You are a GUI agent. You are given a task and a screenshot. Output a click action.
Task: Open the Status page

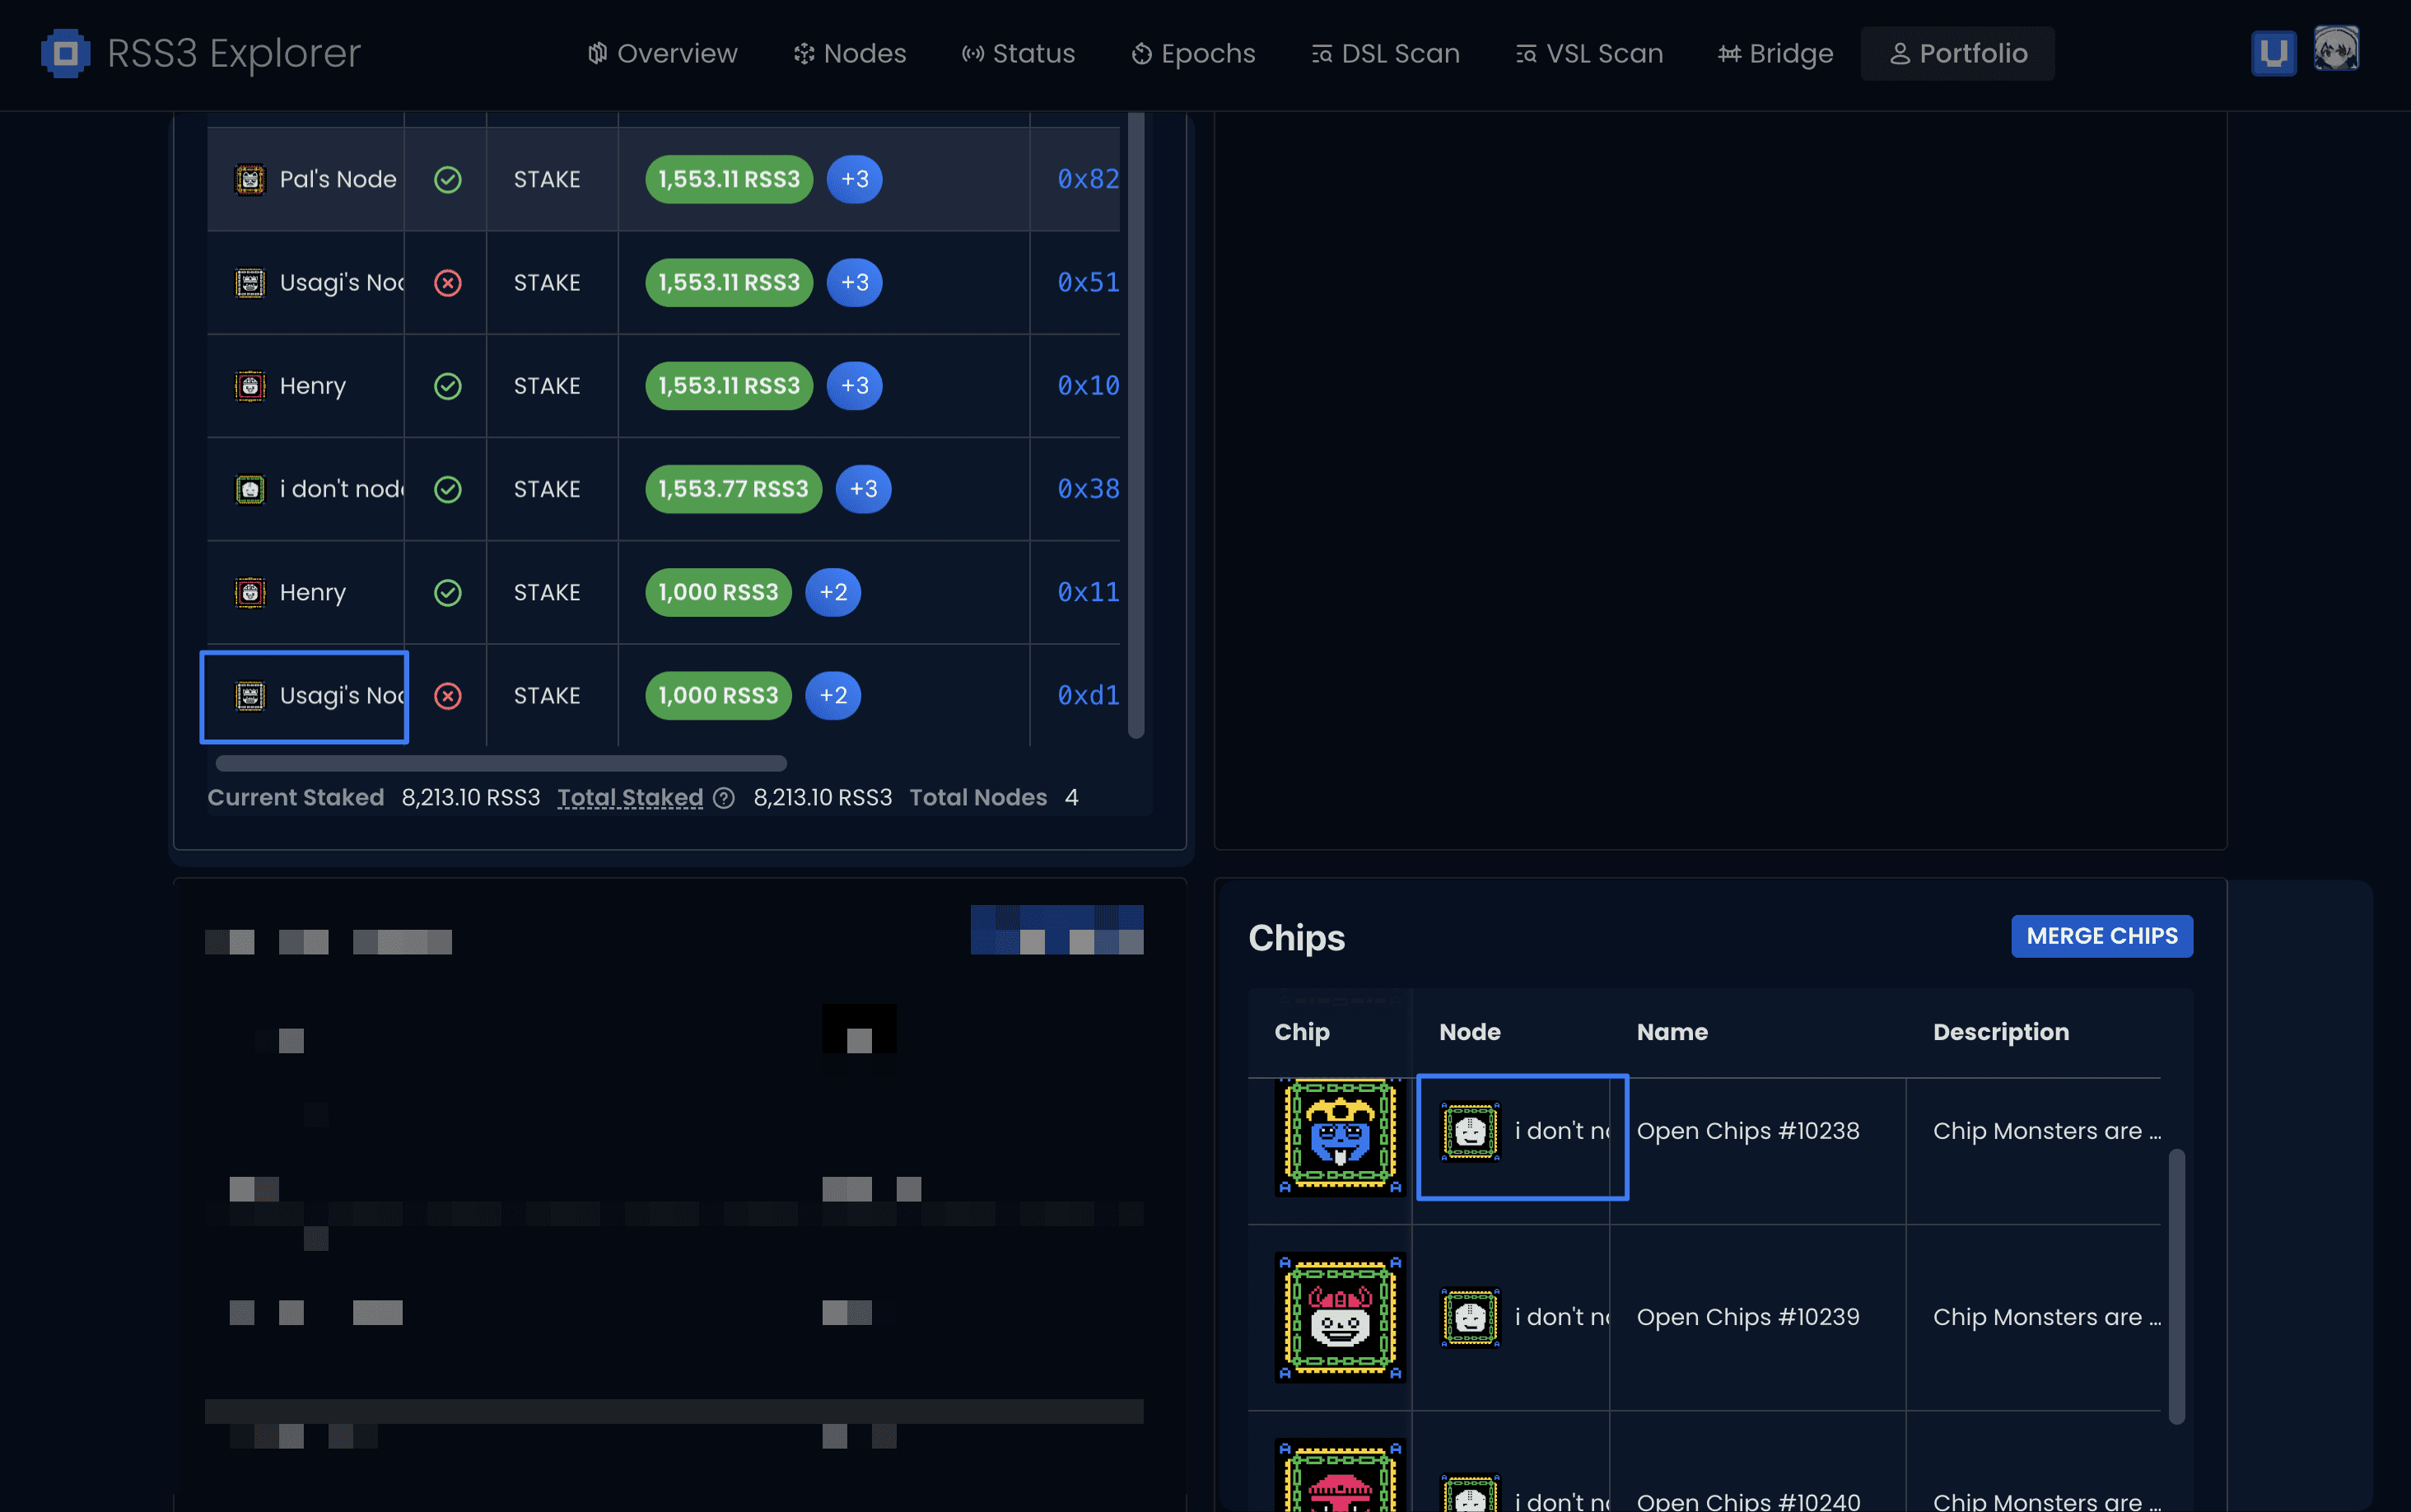1019,53
